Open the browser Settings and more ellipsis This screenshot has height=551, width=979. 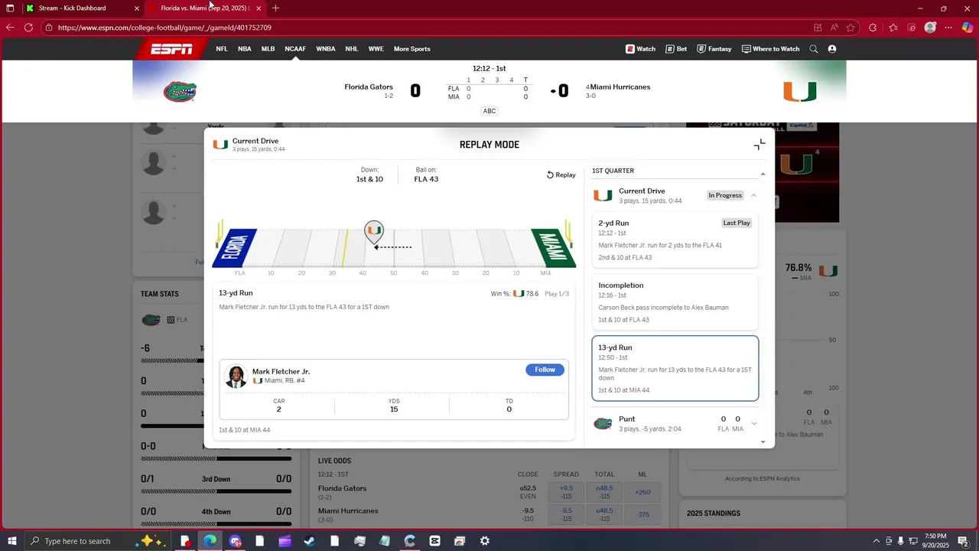click(x=948, y=28)
